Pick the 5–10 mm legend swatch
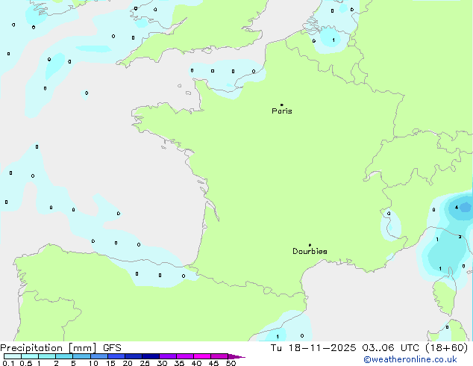Image resolution: width=473 pixels, height=366 pixels. point(82,356)
